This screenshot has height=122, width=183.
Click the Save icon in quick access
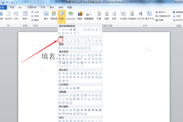(3, 2)
